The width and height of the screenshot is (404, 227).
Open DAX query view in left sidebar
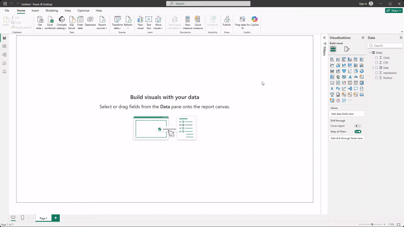[x=4, y=63]
